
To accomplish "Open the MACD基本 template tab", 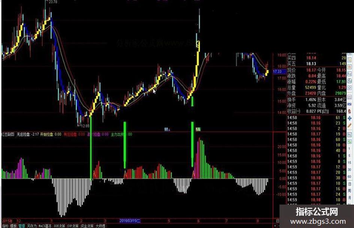I will click(x=45, y=226).
